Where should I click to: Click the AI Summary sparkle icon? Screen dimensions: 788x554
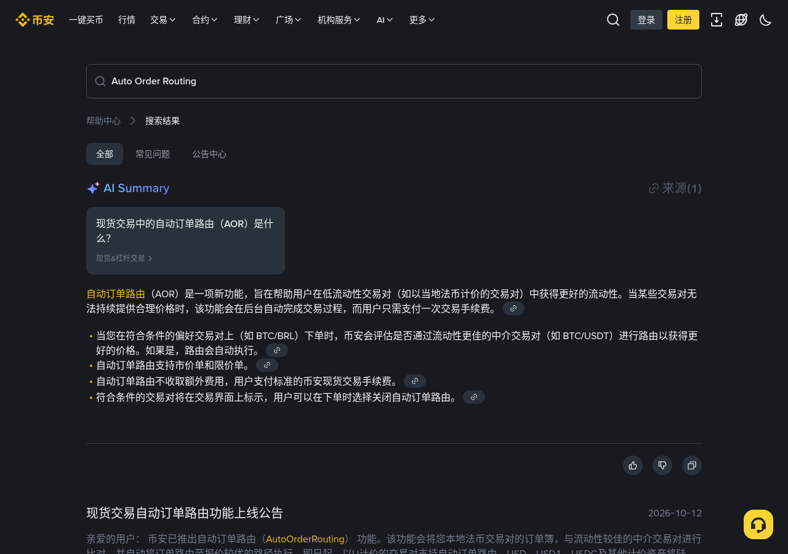click(93, 188)
